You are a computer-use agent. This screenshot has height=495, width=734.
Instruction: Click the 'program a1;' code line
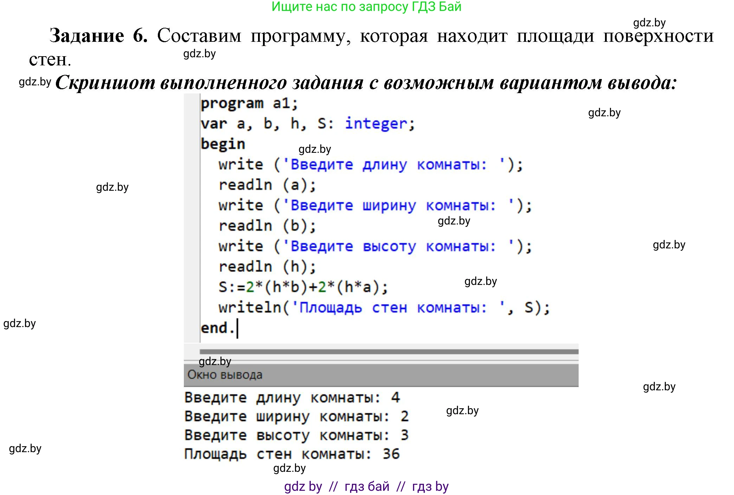point(249,103)
